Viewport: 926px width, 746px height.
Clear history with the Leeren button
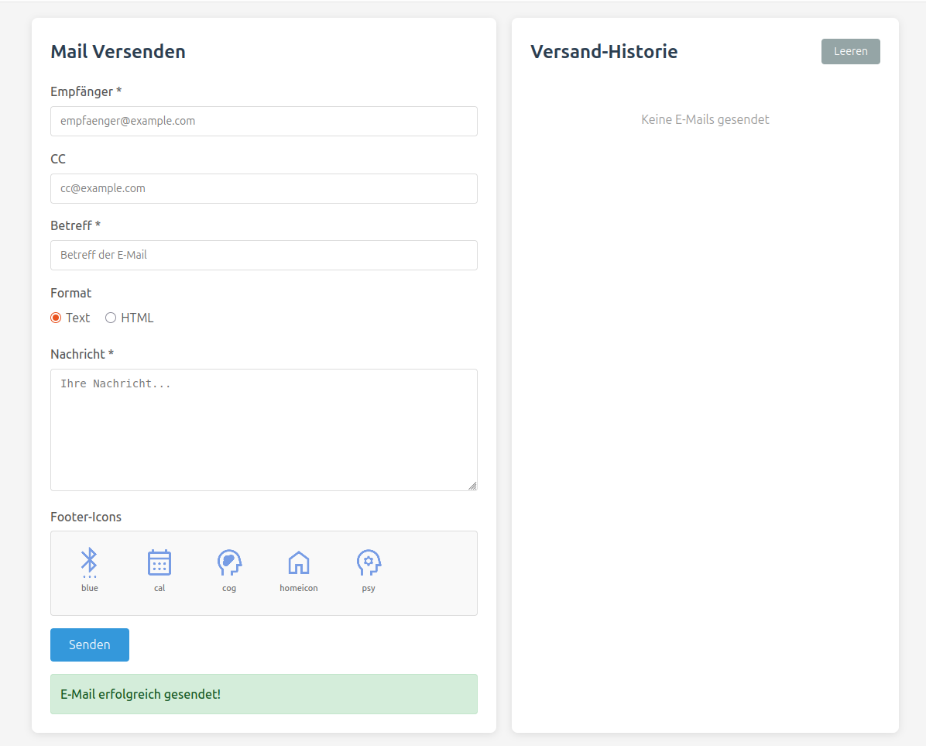850,52
